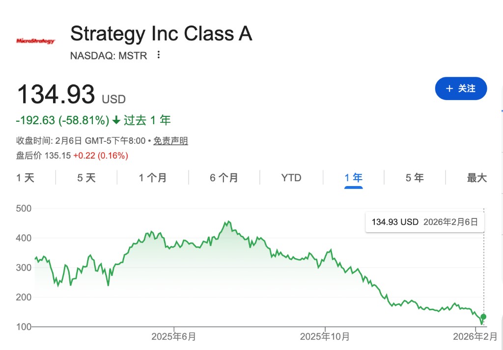This screenshot has height=350, width=503.
Task: Open the 免责声明 disclaimer link
Action: (x=170, y=141)
